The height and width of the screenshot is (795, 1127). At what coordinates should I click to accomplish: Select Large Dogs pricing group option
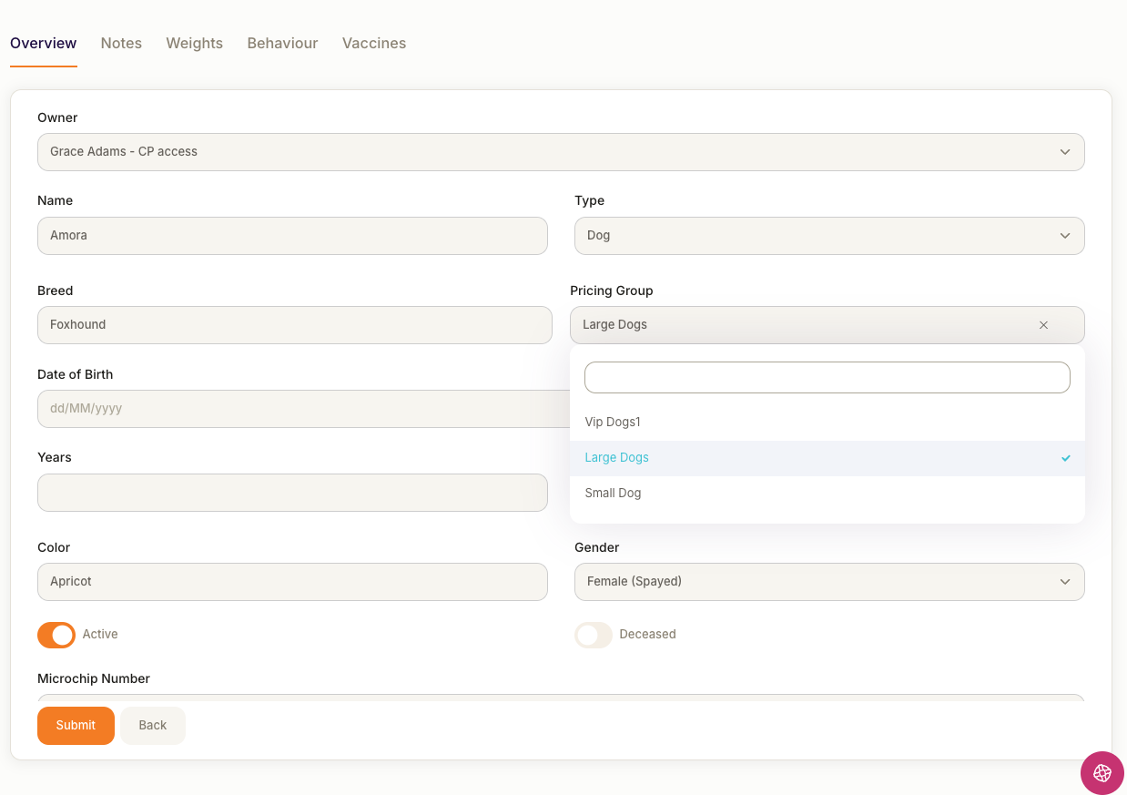[827, 458]
